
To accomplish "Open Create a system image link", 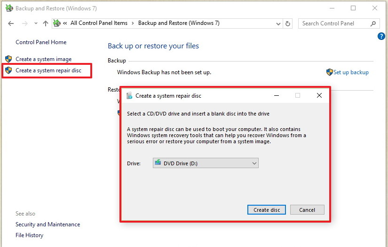I will [44, 59].
